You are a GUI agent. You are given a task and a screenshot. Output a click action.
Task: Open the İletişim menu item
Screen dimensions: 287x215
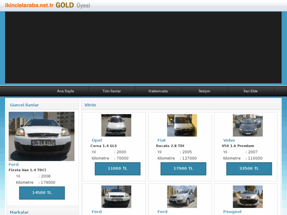(204, 91)
